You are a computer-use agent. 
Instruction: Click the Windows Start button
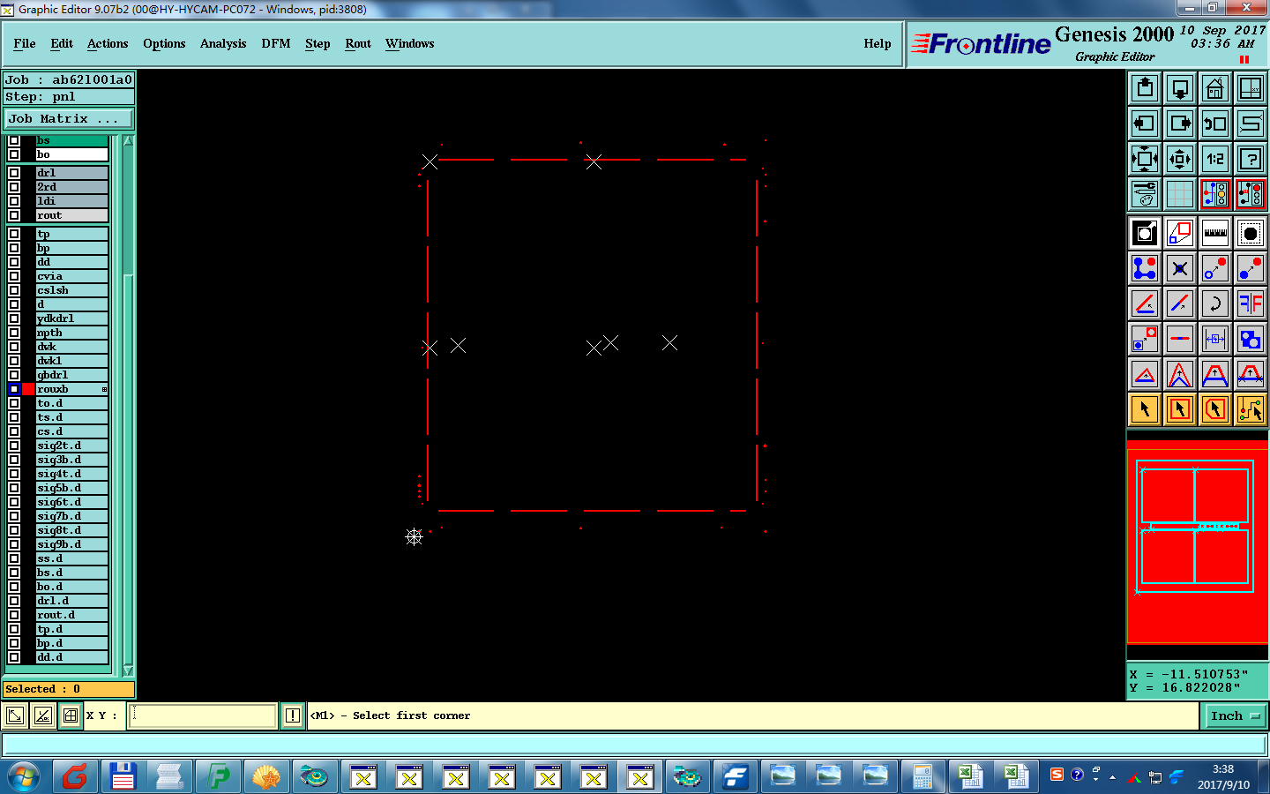24,777
